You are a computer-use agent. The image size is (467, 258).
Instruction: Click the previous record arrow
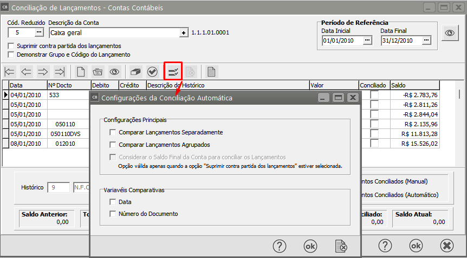[27, 71]
